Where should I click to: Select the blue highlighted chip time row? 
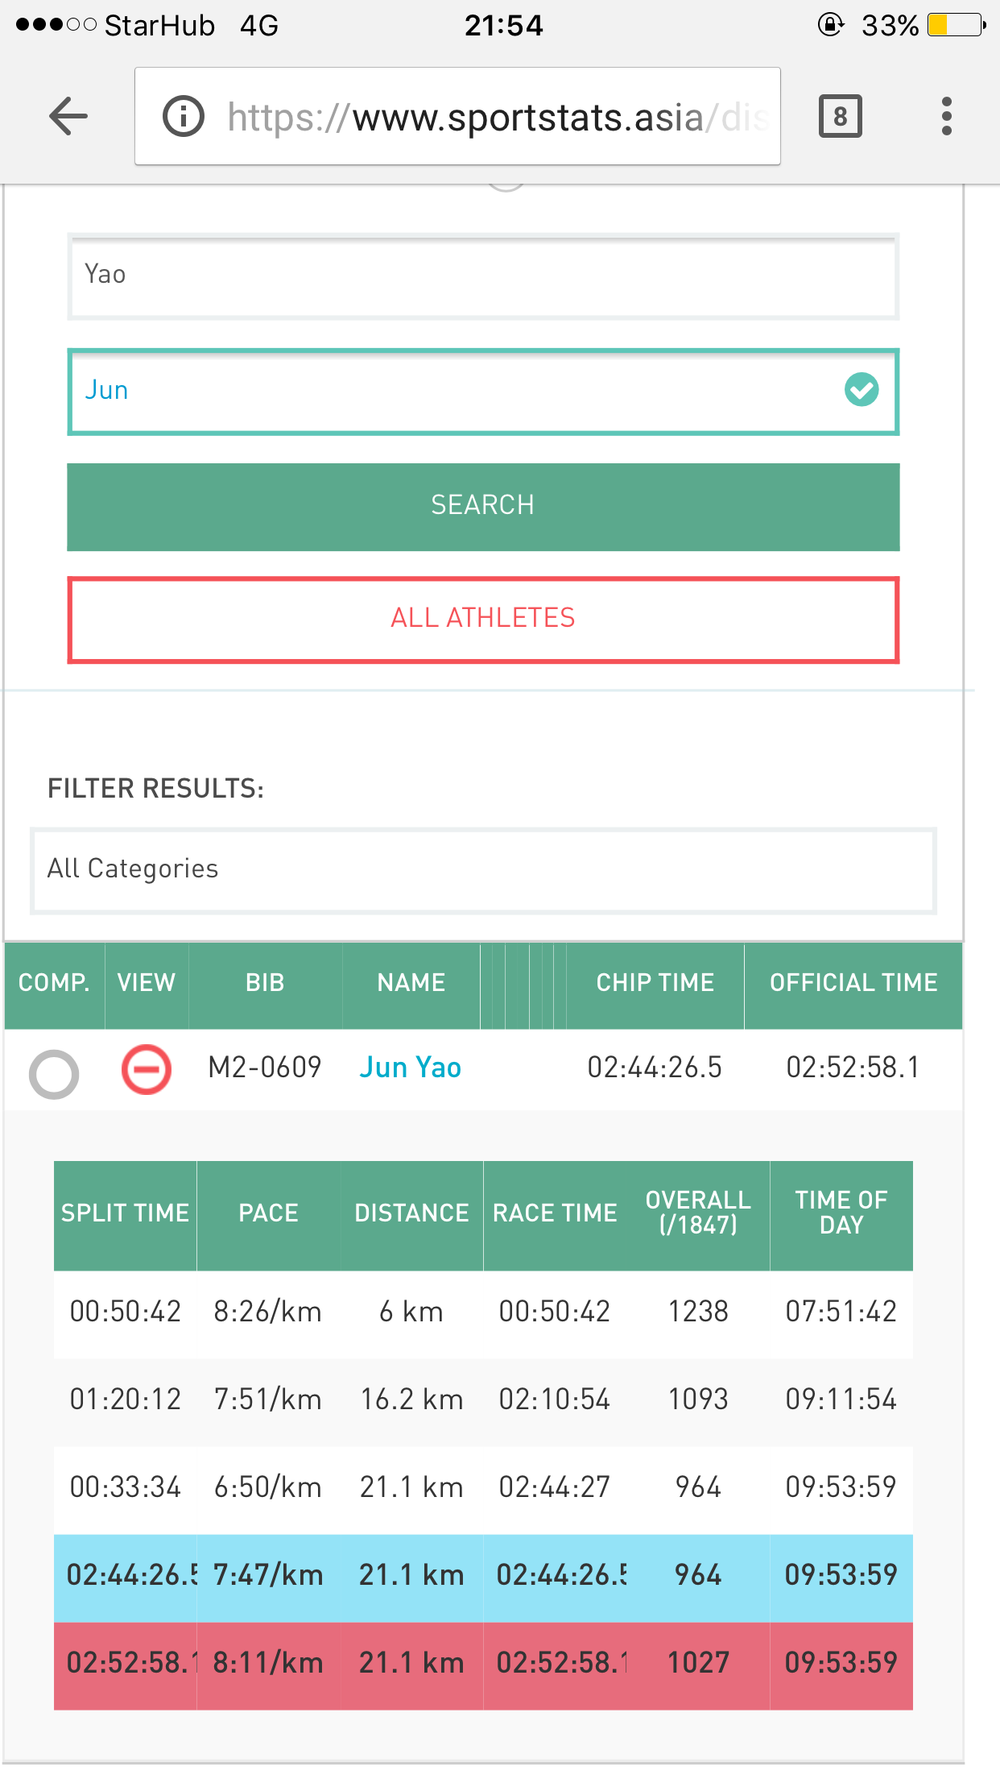click(483, 1576)
